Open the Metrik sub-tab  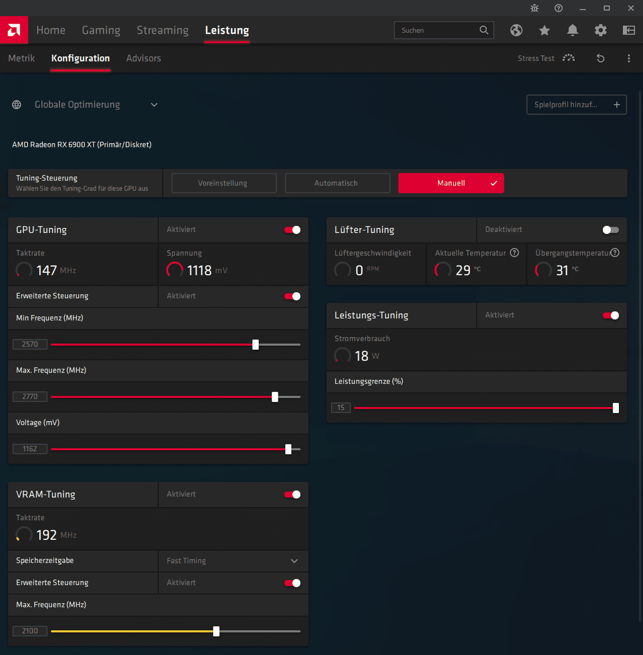click(22, 58)
